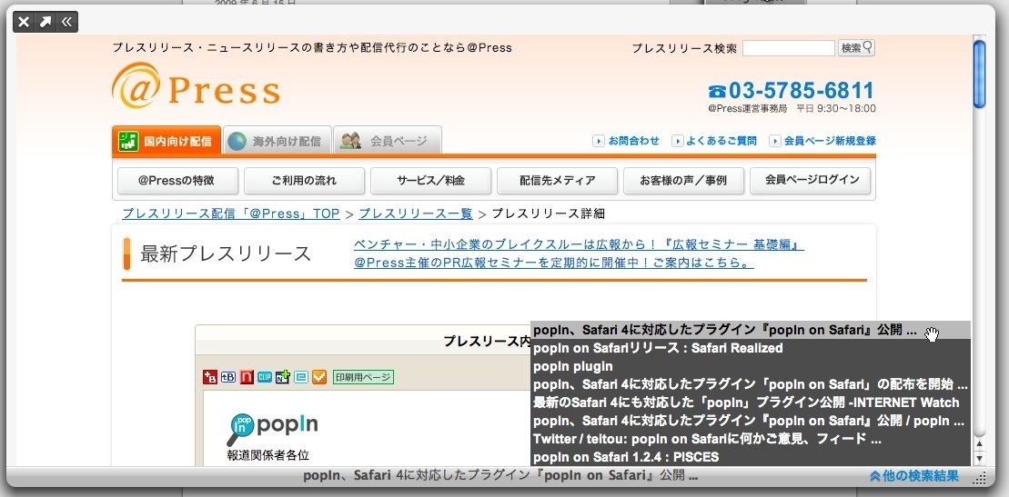Click the プレスリリース配信「@Press」TOP breadcrumb
This screenshot has width=1009, height=497.
coord(231,214)
